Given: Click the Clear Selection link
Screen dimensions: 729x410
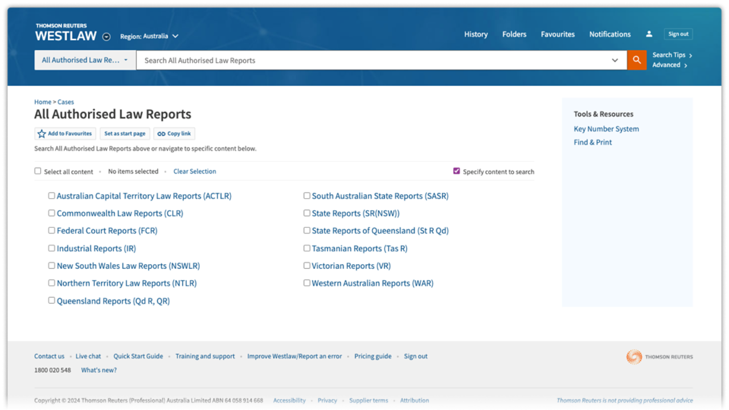Looking at the screenshot, I should pos(195,171).
